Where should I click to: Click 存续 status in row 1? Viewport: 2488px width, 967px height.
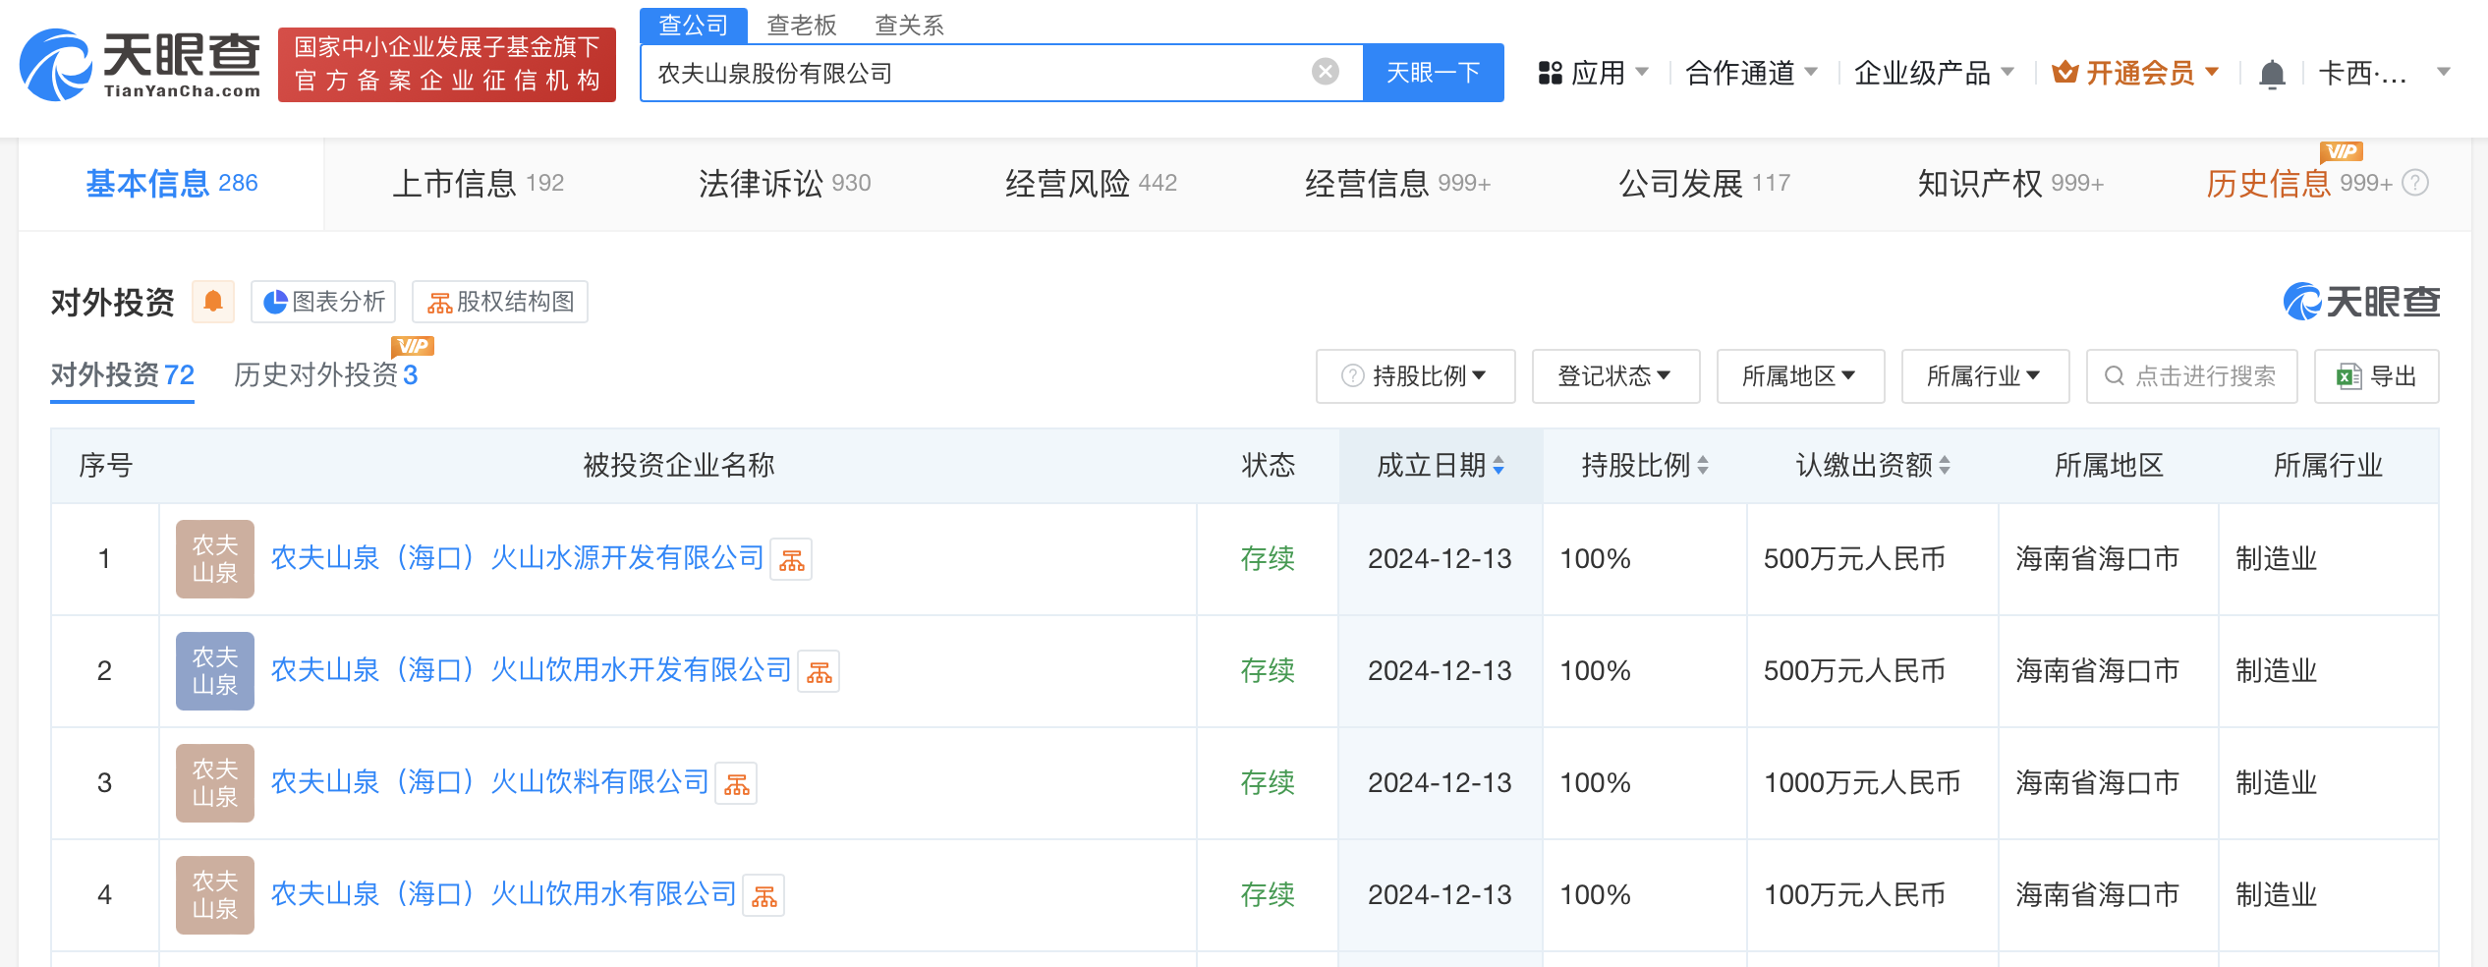tap(1268, 559)
